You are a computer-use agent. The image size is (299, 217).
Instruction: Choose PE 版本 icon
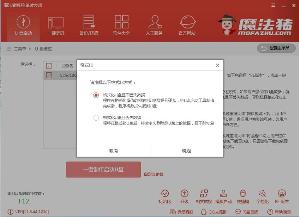coord(282,197)
